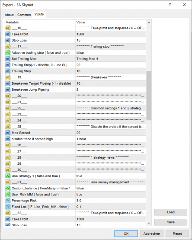The height and width of the screenshot is (240, 192).
Task: Click the integer icon for Set Trailing Mod
Action: coord(8,59)
